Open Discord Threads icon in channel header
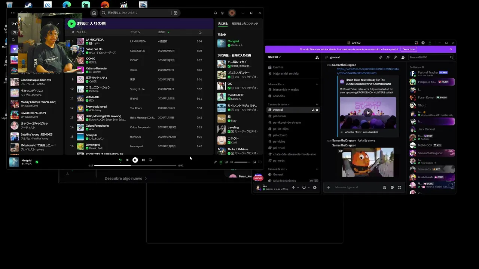 [x=381, y=57]
